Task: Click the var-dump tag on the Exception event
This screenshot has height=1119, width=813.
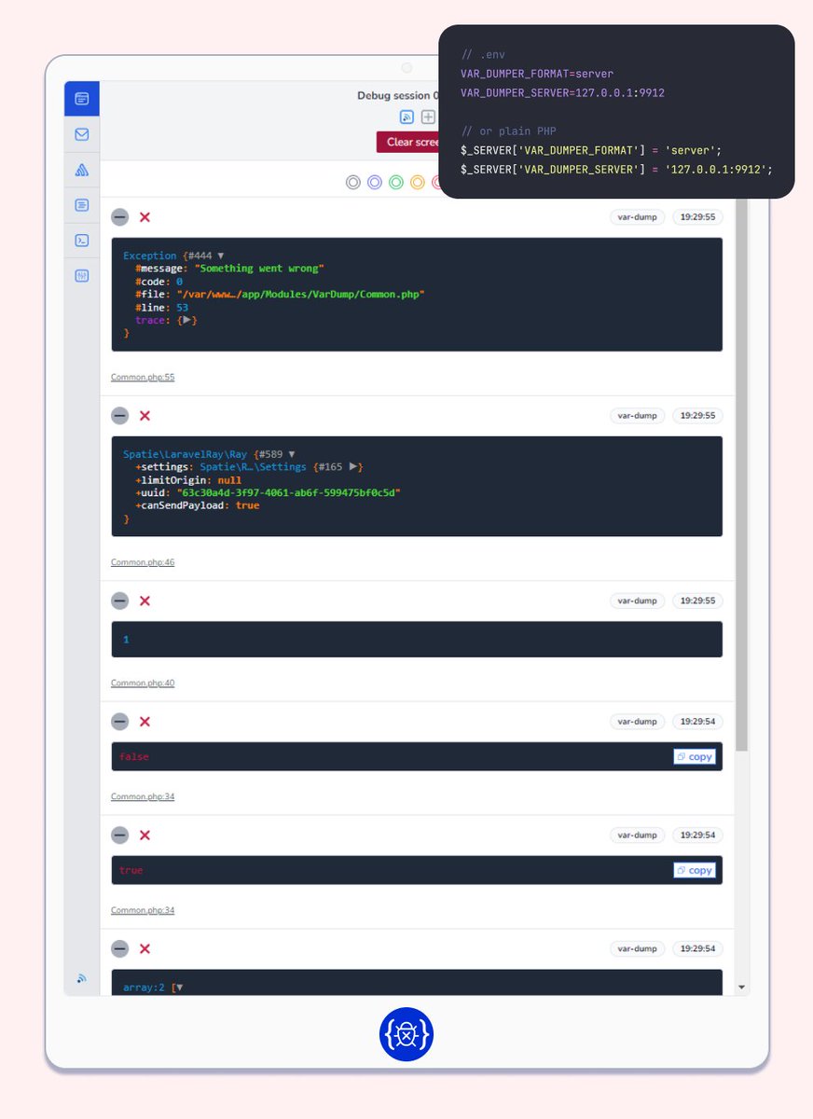Action: (638, 217)
